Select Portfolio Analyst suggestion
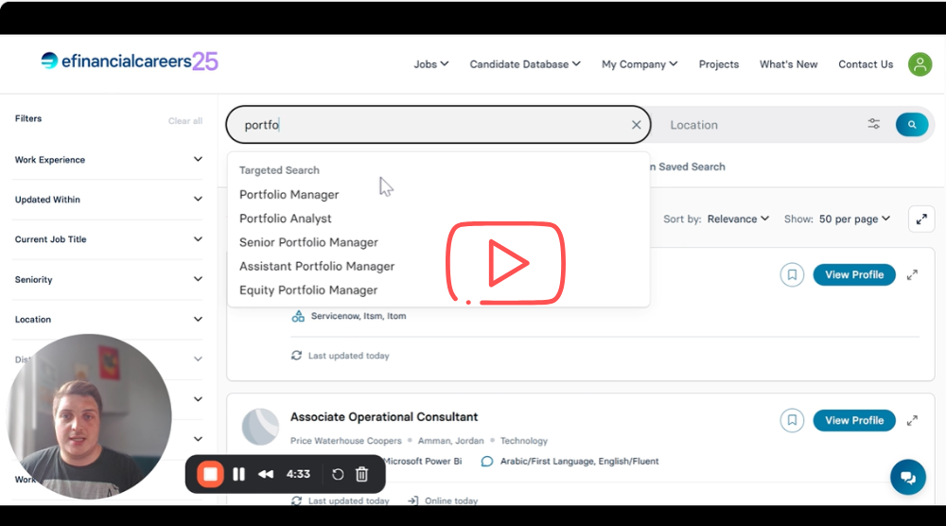 (286, 219)
